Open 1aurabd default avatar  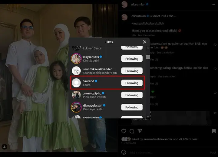tap(76, 83)
